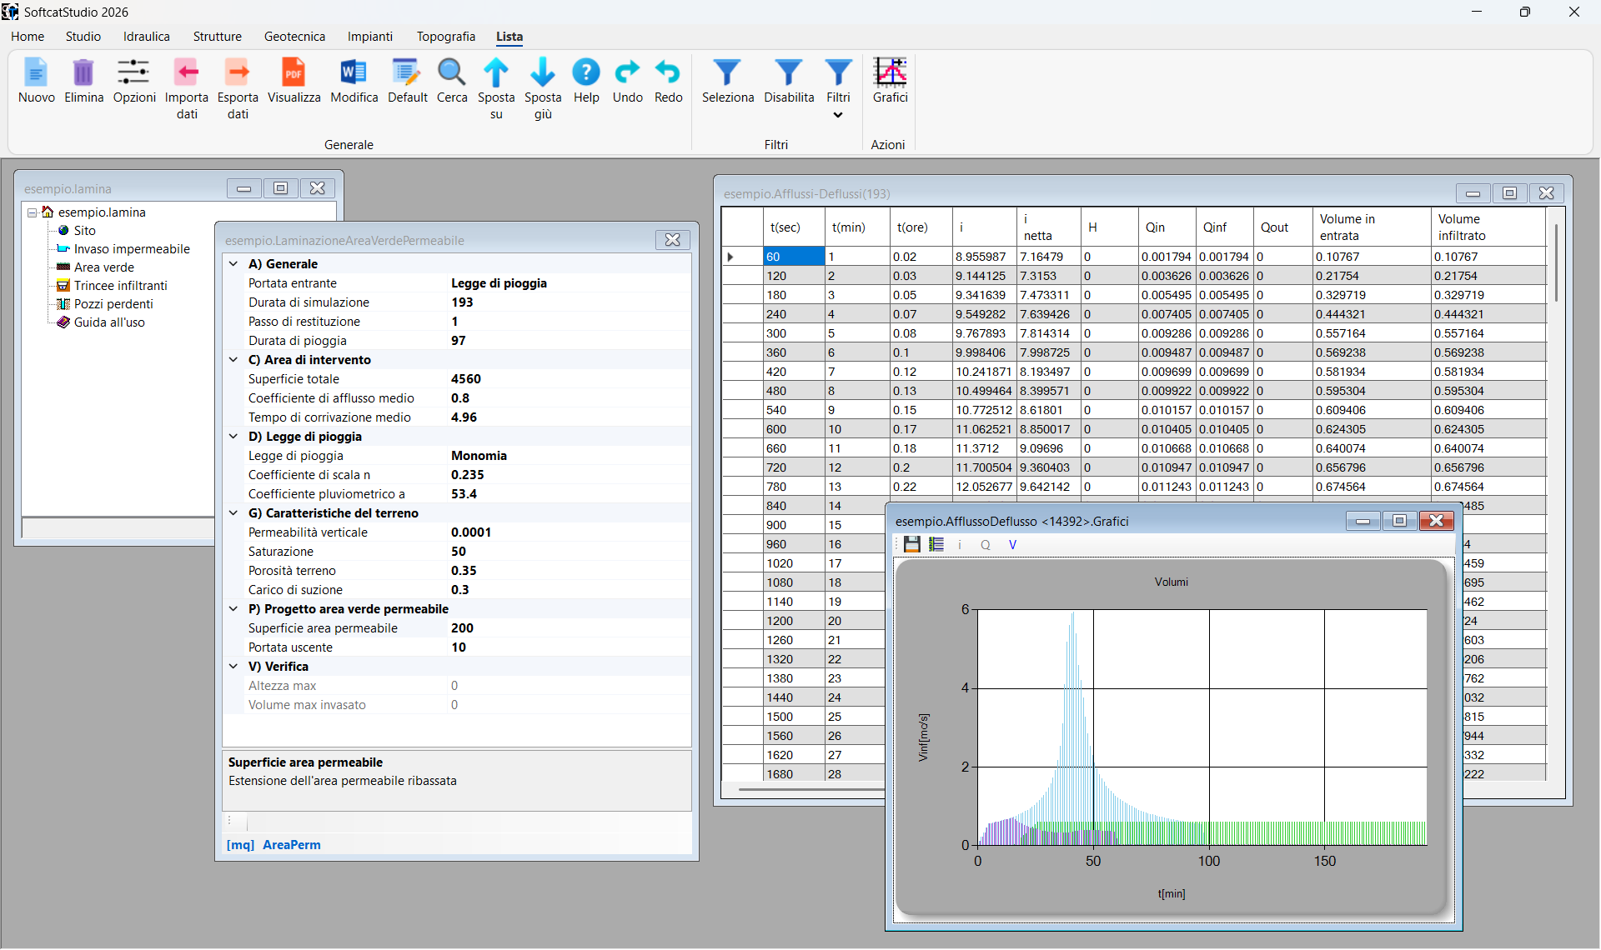Select cell 60 in t(sec) column

point(794,257)
